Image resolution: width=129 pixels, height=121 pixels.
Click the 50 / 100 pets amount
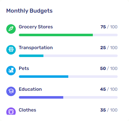[109, 68]
